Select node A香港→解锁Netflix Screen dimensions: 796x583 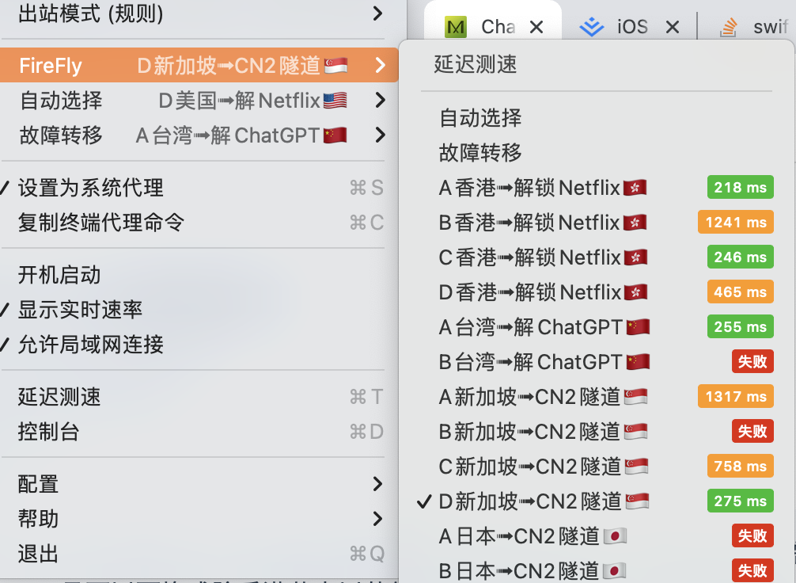click(x=597, y=188)
